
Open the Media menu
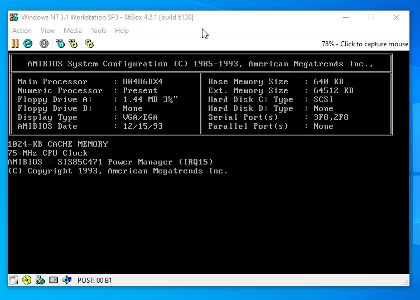tap(73, 31)
